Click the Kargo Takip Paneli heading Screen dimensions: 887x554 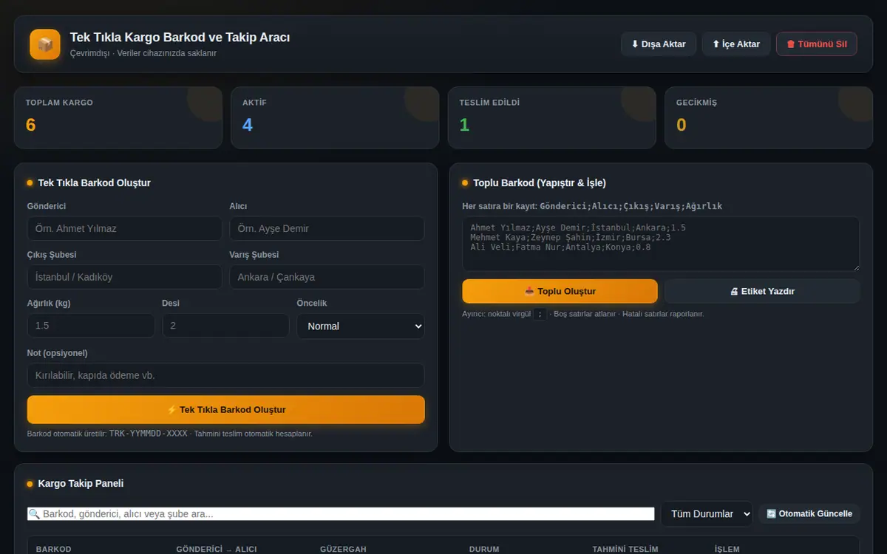[81, 484]
